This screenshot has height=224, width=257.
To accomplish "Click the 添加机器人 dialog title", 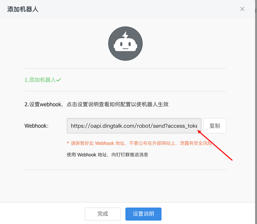I will click(22, 9).
